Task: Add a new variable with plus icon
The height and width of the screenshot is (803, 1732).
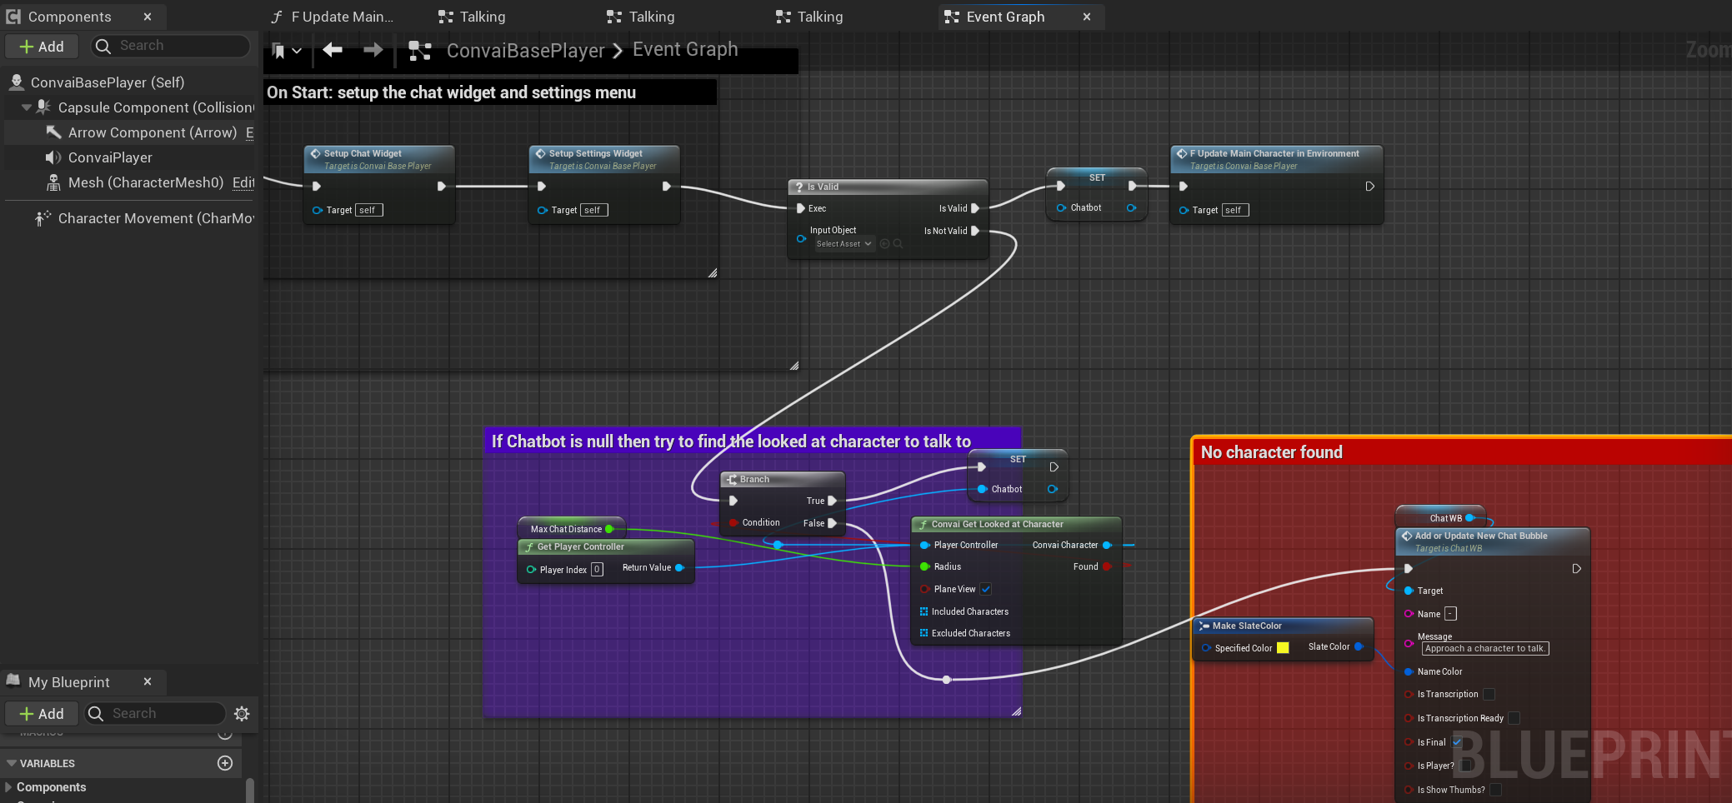Action: 225,763
